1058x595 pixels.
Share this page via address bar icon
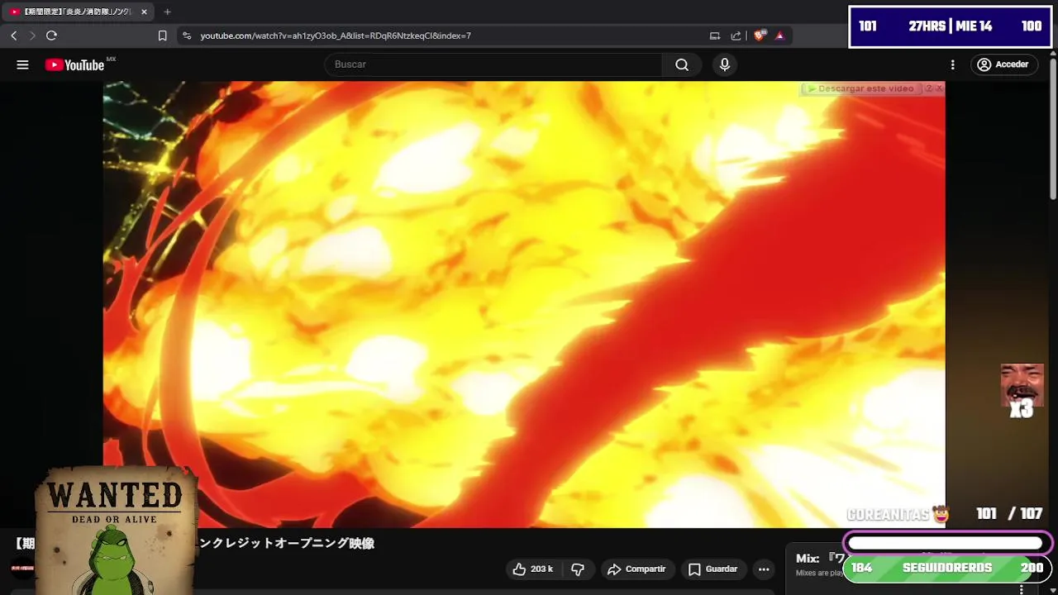736,36
